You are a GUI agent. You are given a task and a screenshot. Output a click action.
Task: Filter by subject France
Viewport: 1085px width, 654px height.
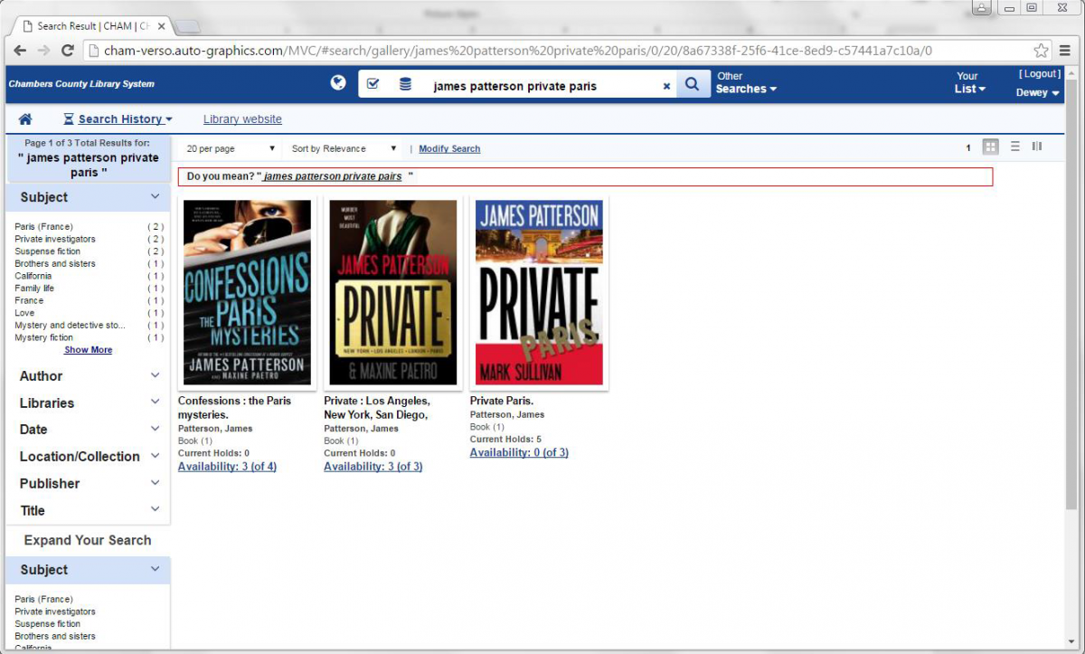point(29,300)
